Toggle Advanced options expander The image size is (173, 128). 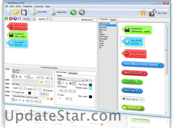tap(49, 68)
